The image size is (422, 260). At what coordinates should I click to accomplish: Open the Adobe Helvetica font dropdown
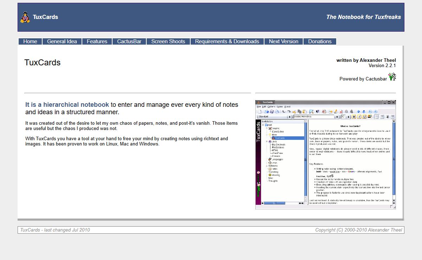coord(337,117)
